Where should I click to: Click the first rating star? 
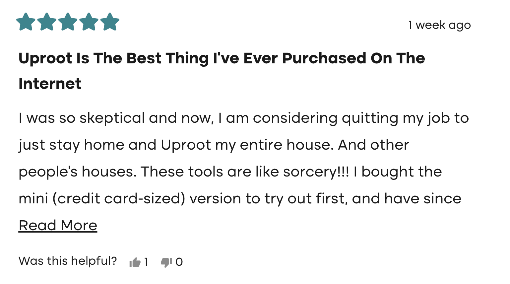tap(26, 22)
